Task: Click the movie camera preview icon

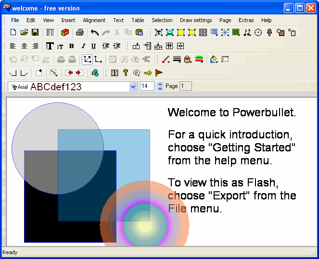Action: pyautogui.click(x=95, y=73)
